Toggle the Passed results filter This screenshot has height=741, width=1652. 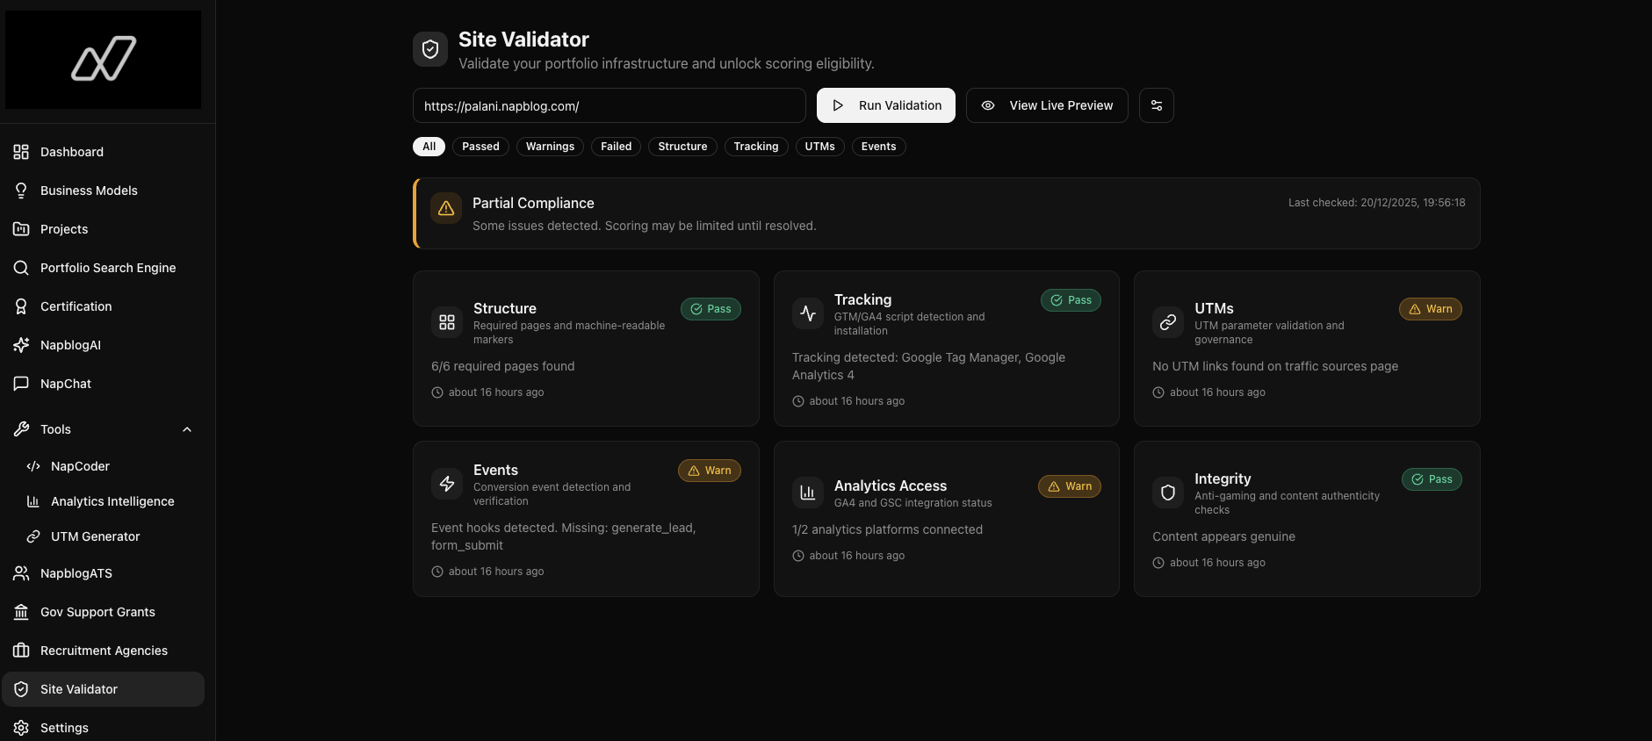pos(480,147)
